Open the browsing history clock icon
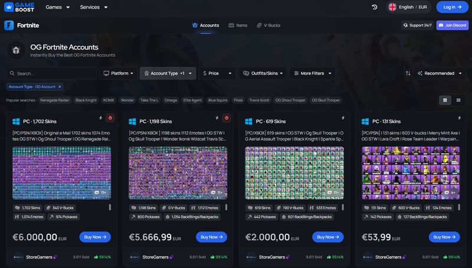Screen dimensions: 472x268 [x=375, y=7]
